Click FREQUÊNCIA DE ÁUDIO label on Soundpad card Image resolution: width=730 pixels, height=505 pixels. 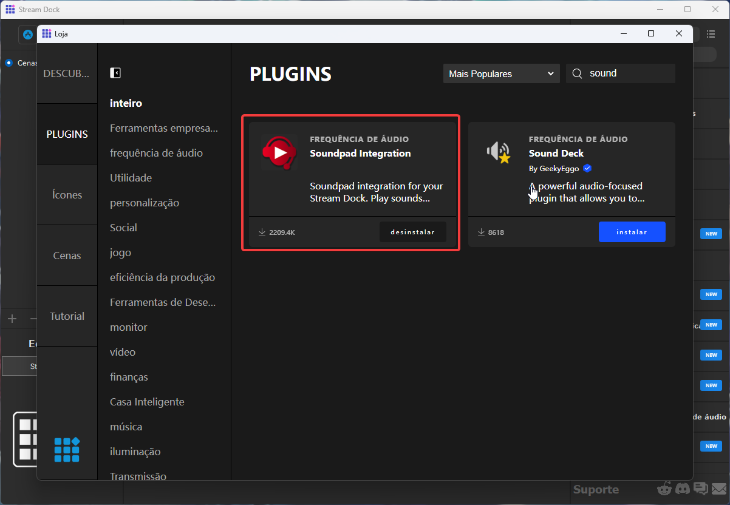click(360, 139)
